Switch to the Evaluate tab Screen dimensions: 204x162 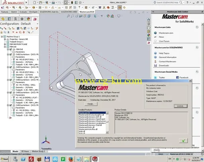click(x=23, y=12)
